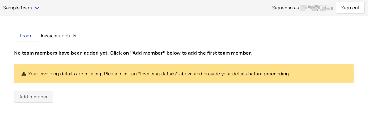Viewport: 368px width, 113px height.
Task: Click the "Signed in as" label
Action: point(286,8)
